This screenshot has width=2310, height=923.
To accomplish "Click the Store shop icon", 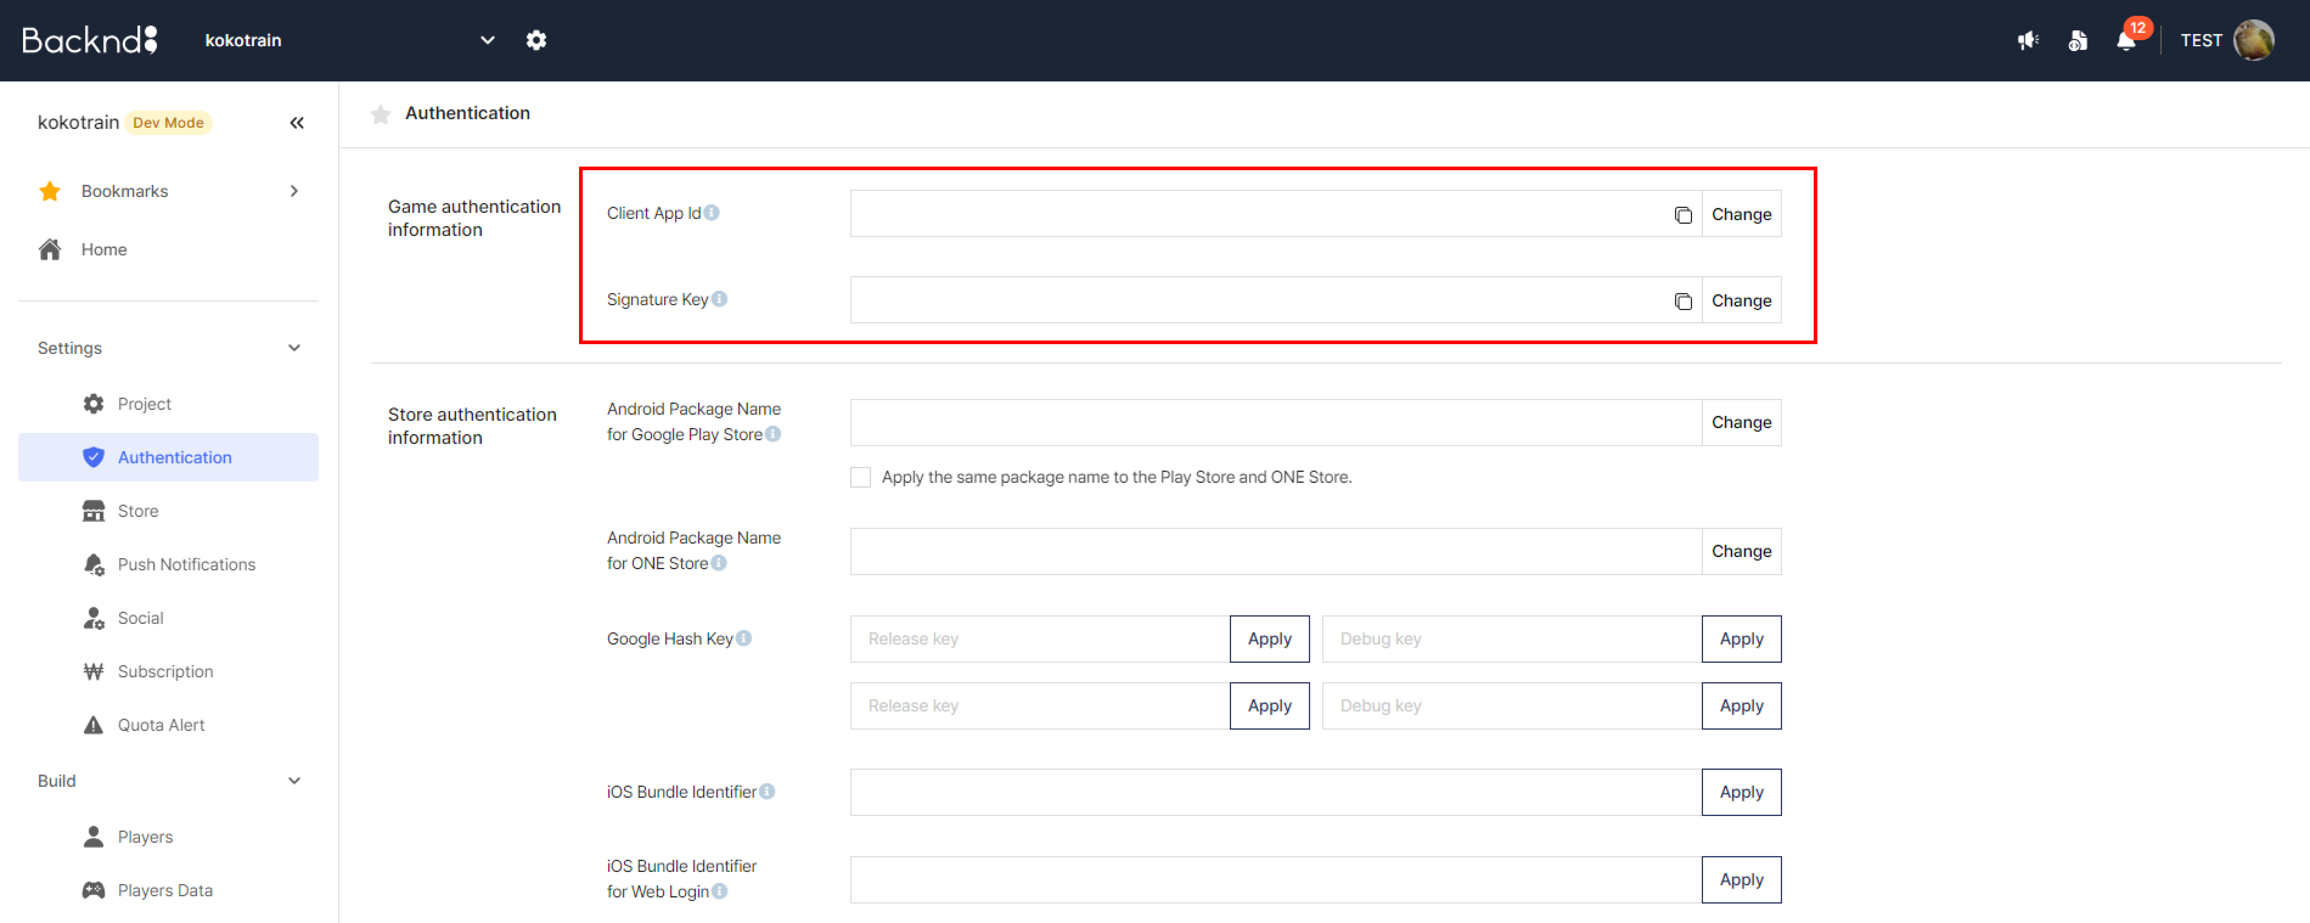I will click(x=93, y=511).
